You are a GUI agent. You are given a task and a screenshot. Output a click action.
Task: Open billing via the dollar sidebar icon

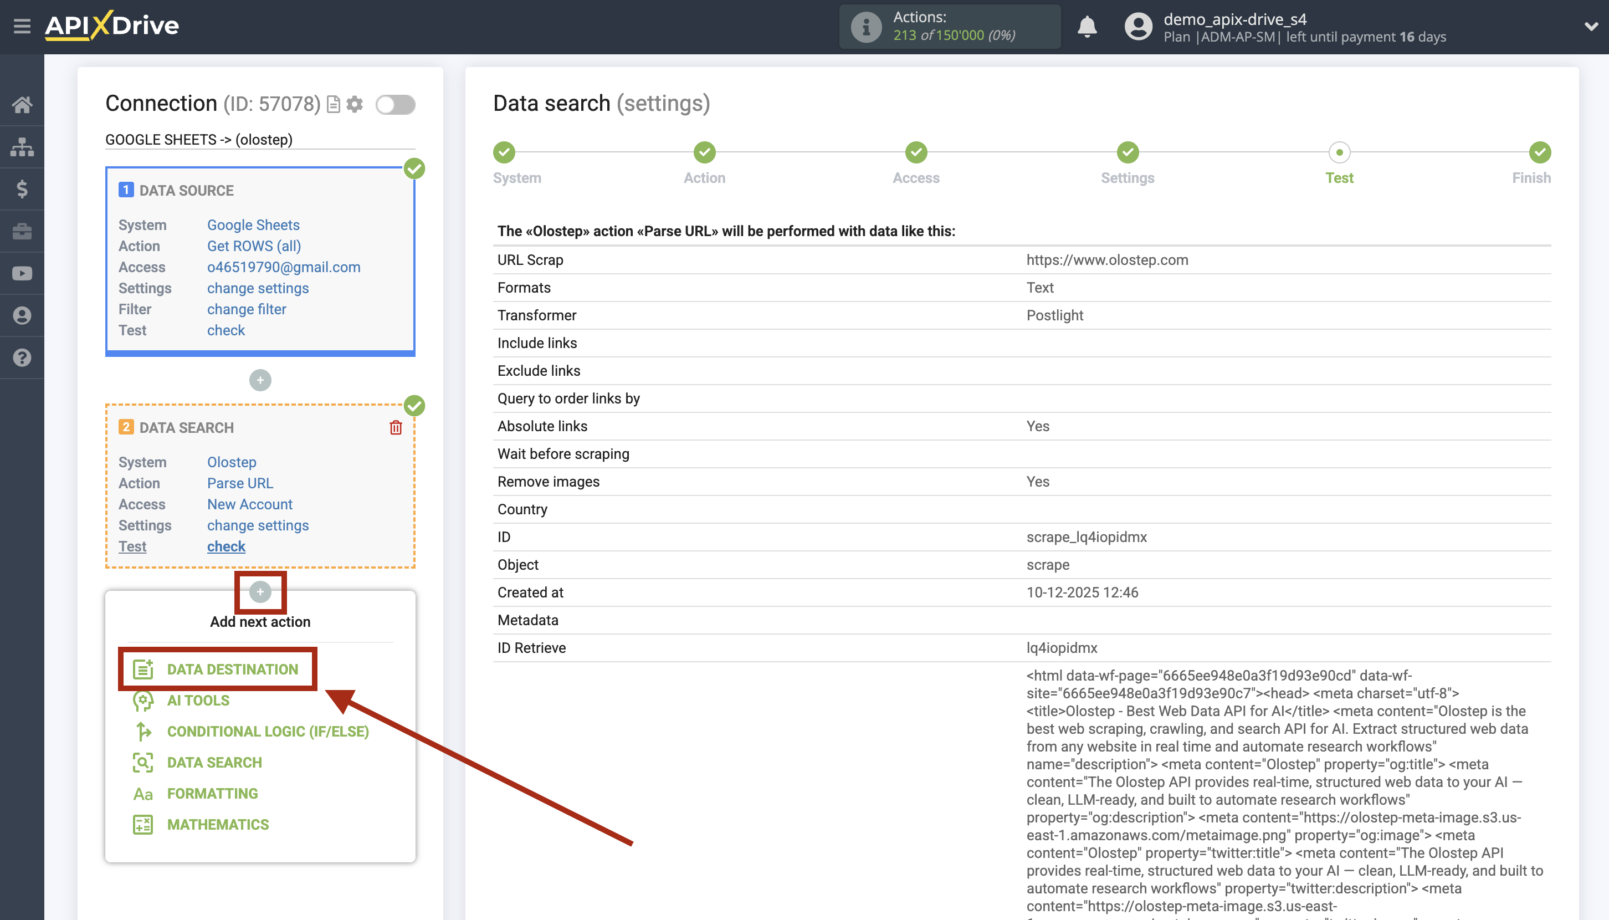22,189
